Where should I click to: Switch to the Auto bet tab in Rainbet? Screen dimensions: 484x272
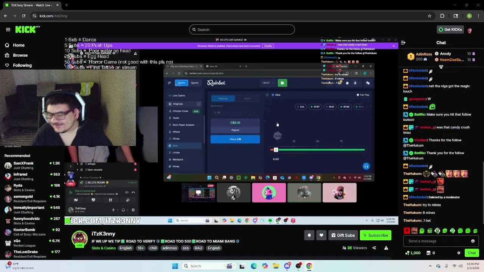click(x=247, y=99)
